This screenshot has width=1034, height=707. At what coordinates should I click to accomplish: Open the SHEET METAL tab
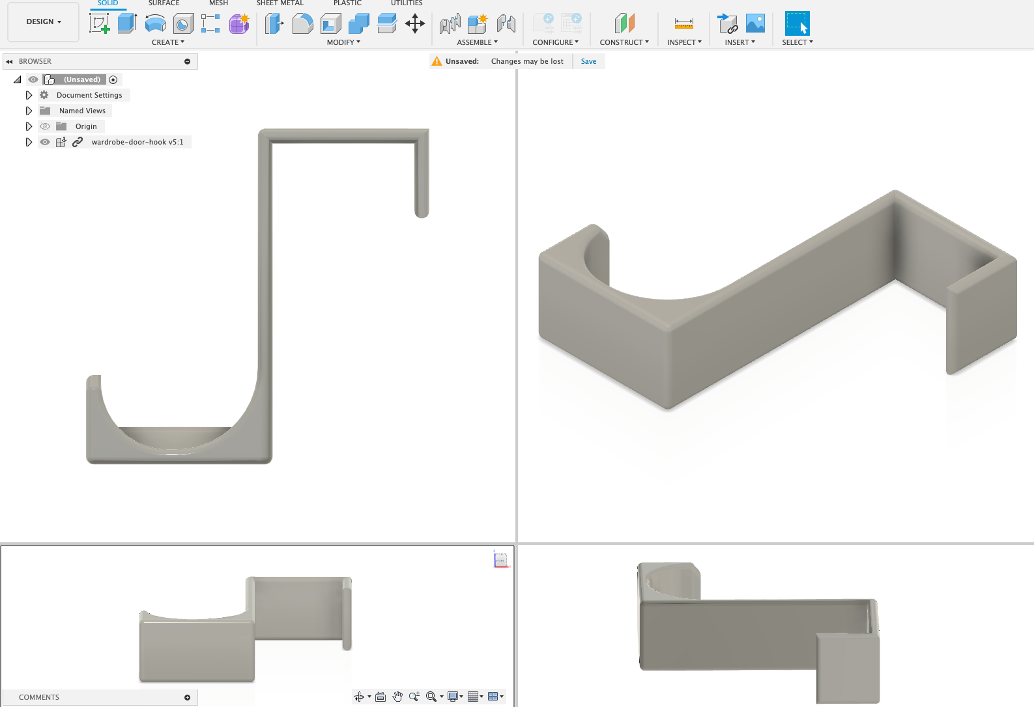280,3
